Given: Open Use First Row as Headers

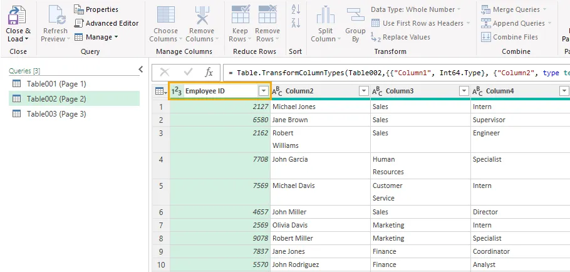Looking at the screenshot, I should tap(420, 23).
